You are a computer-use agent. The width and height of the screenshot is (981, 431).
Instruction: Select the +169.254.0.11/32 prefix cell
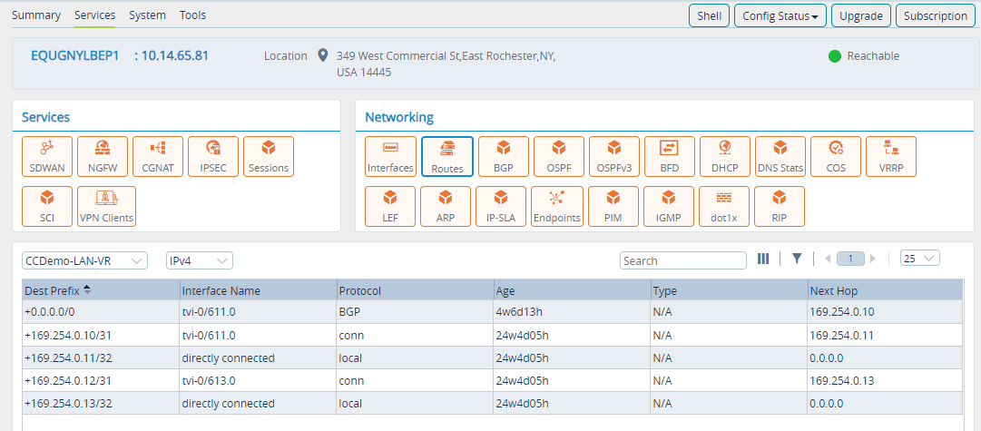[x=102, y=358]
